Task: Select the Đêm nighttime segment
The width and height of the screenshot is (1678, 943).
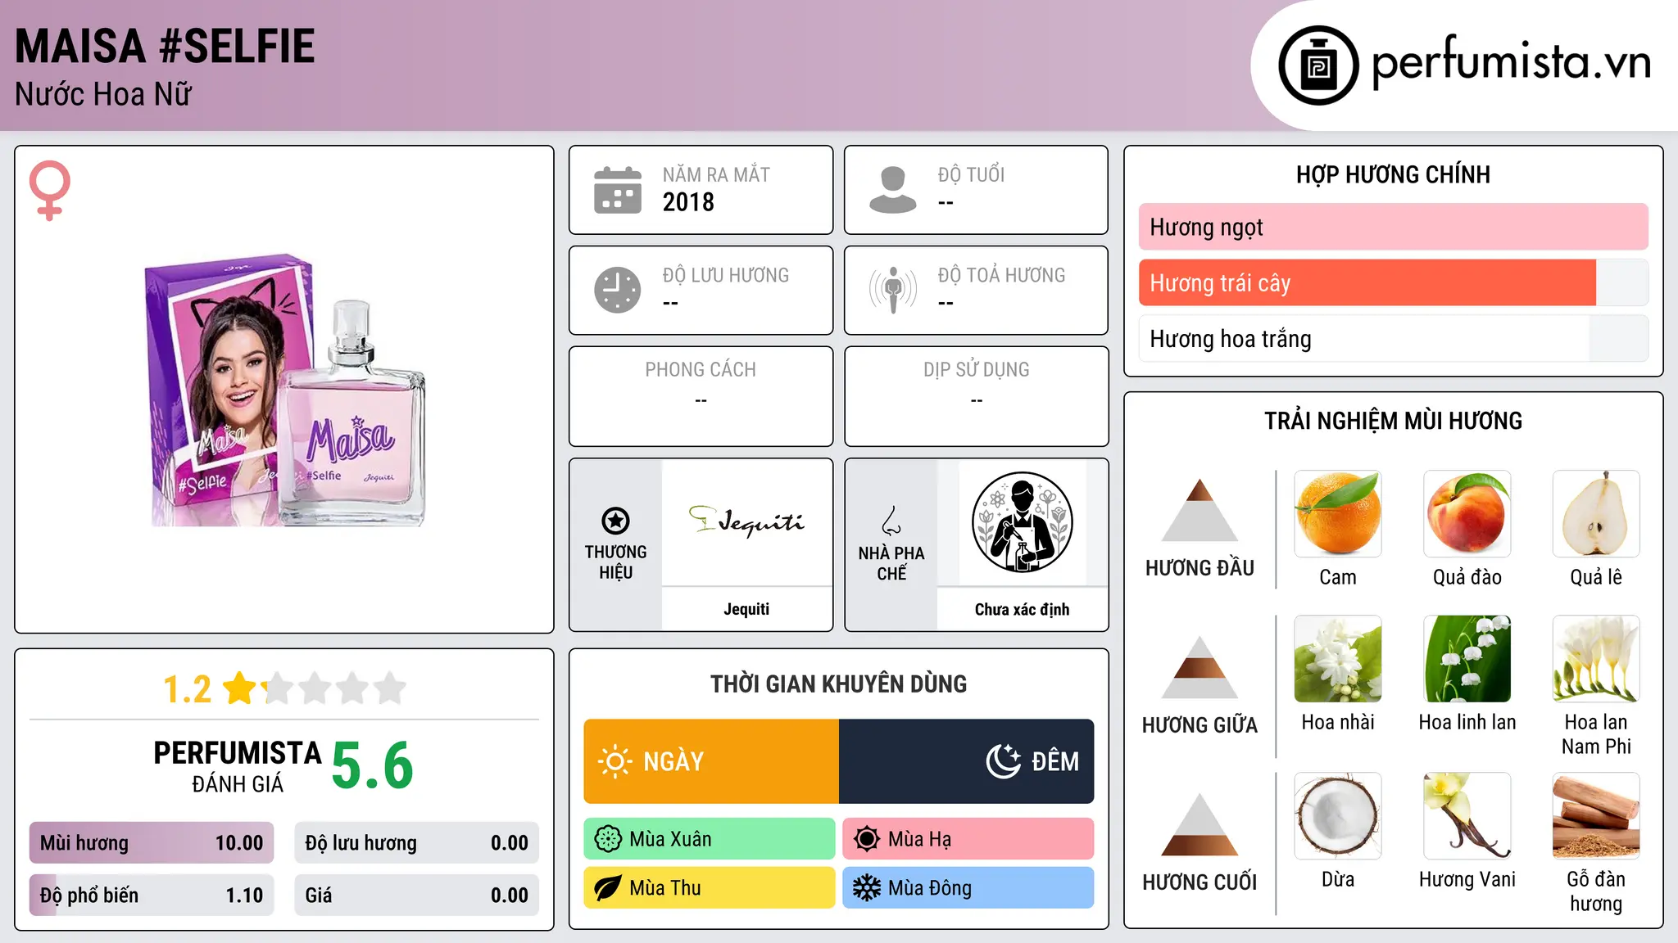Action: (967, 761)
